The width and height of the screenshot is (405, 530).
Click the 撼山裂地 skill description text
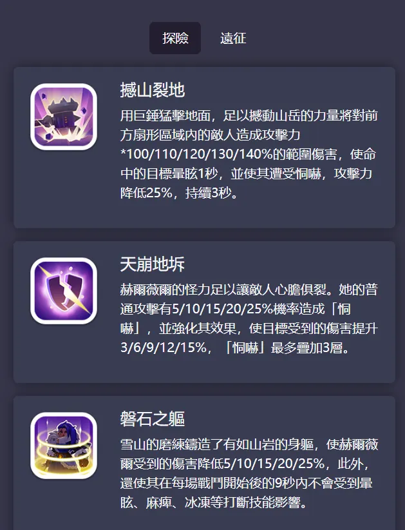pos(249,154)
